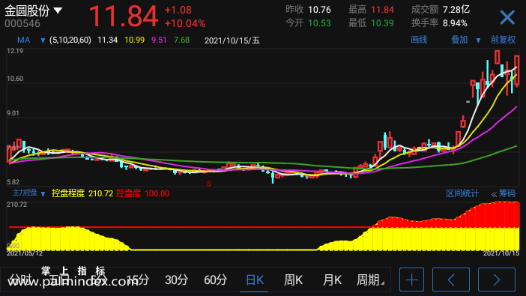Click the red S marker on the chart
526x296 pixels.
(x=209, y=184)
